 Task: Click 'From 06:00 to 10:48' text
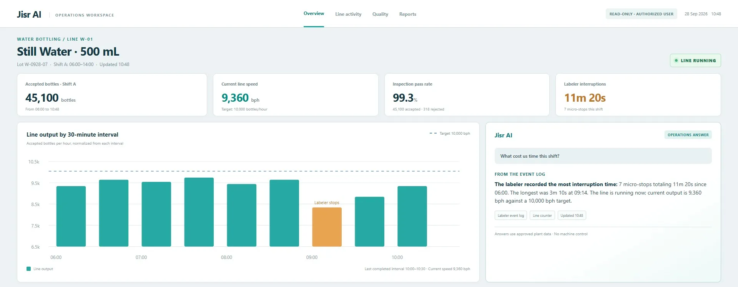click(x=42, y=109)
